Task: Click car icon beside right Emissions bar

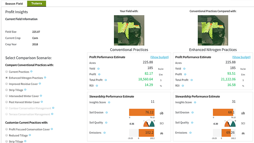Action: (x=243, y=133)
